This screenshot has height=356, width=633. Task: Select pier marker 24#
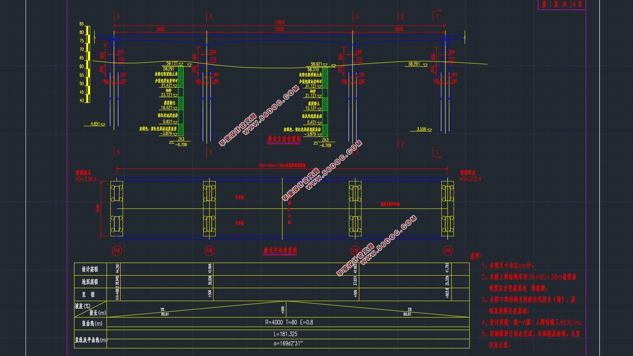[447, 251]
